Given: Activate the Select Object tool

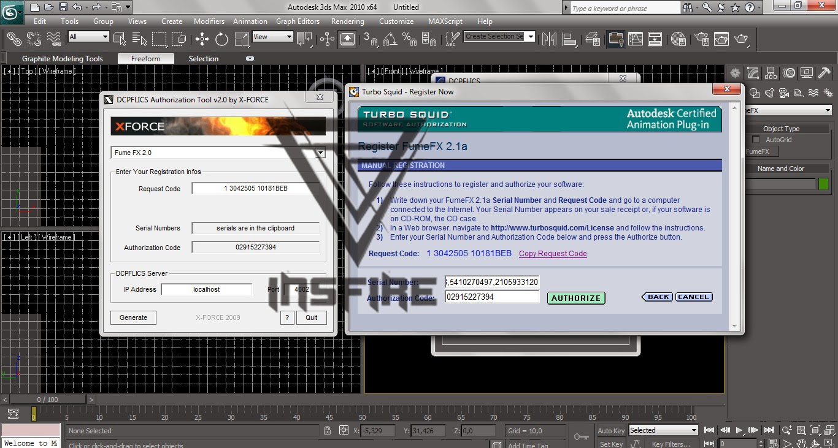Looking at the screenshot, I should (x=120, y=39).
